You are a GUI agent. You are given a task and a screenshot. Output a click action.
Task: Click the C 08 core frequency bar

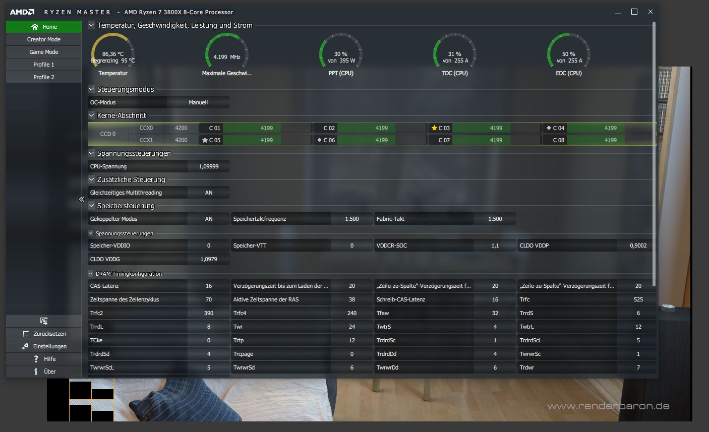coord(611,140)
